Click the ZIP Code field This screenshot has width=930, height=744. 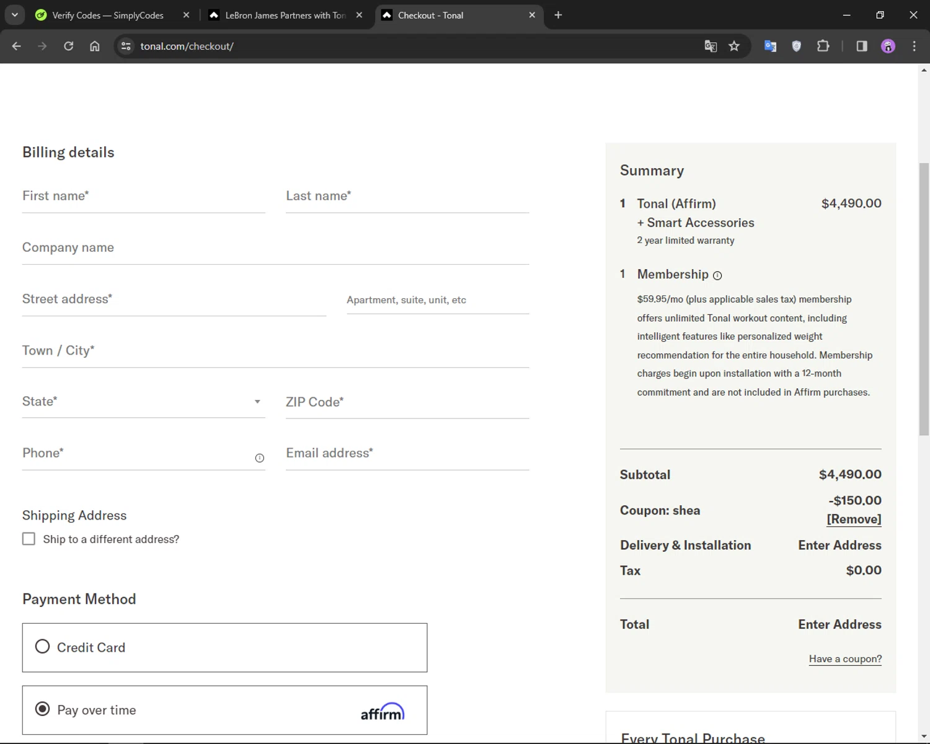[407, 402]
